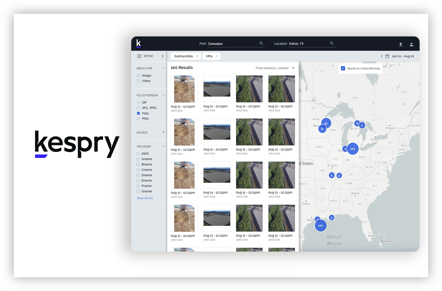The image size is (442, 291).
Task: Check the Bname uploader box
Action: [138, 164]
